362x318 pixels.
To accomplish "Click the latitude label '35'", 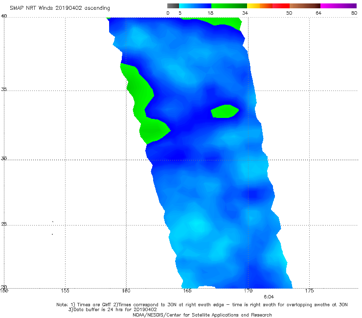I will pos(4,89).
